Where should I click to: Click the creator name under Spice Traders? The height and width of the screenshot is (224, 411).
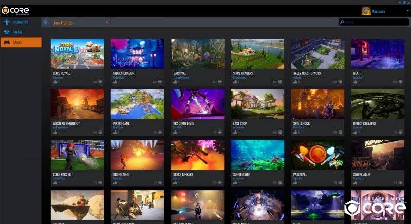(239, 78)
